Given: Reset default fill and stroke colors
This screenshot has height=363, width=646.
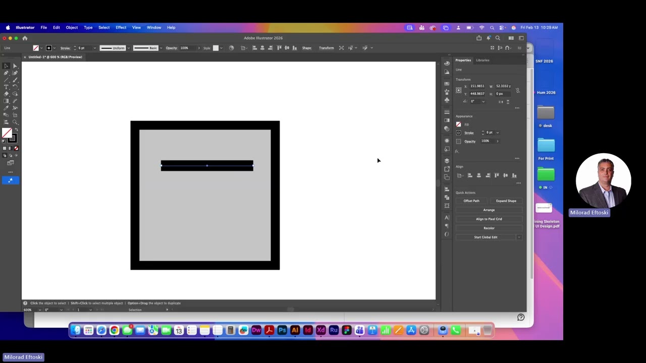Looking at the screenshot, I should coord(4,141).
